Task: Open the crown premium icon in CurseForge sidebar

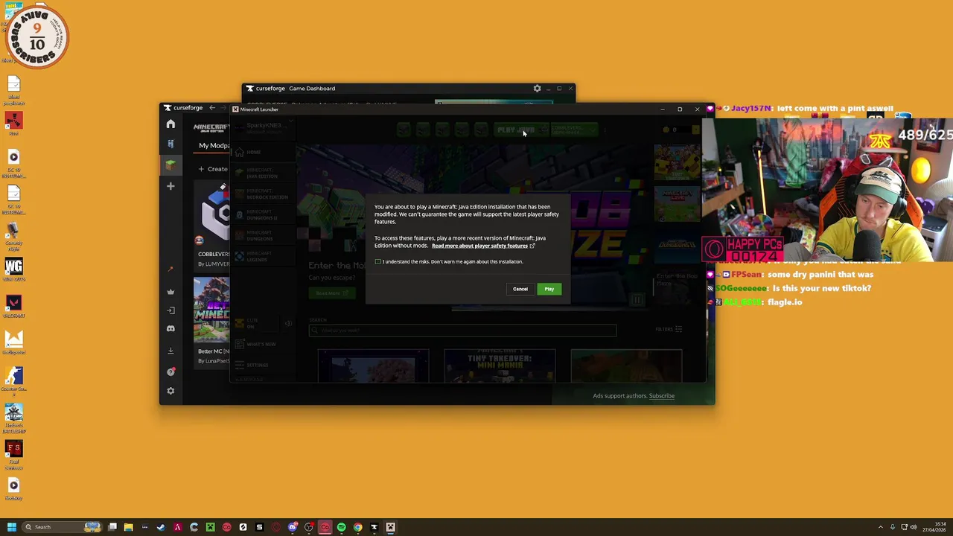Action: pyautogui.click(x=170, y=292)
